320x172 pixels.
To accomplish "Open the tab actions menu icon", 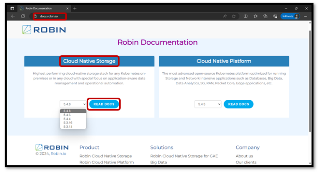I will 12,8.
